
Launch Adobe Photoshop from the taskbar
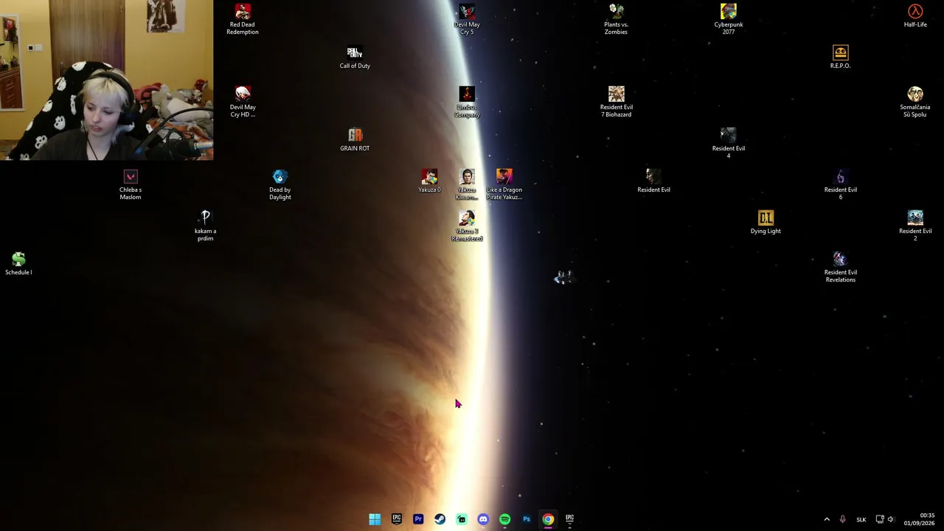527,519
